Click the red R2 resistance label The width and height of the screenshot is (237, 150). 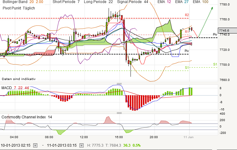point(187,15)
